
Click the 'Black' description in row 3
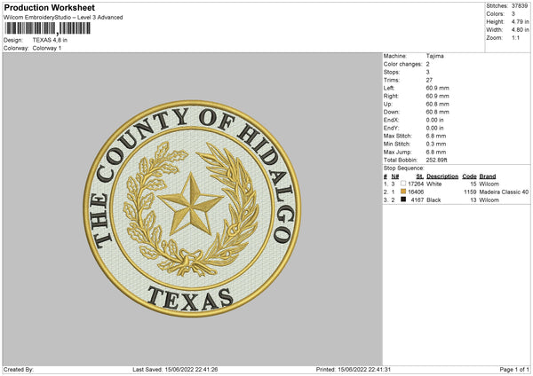click(434, 200)
